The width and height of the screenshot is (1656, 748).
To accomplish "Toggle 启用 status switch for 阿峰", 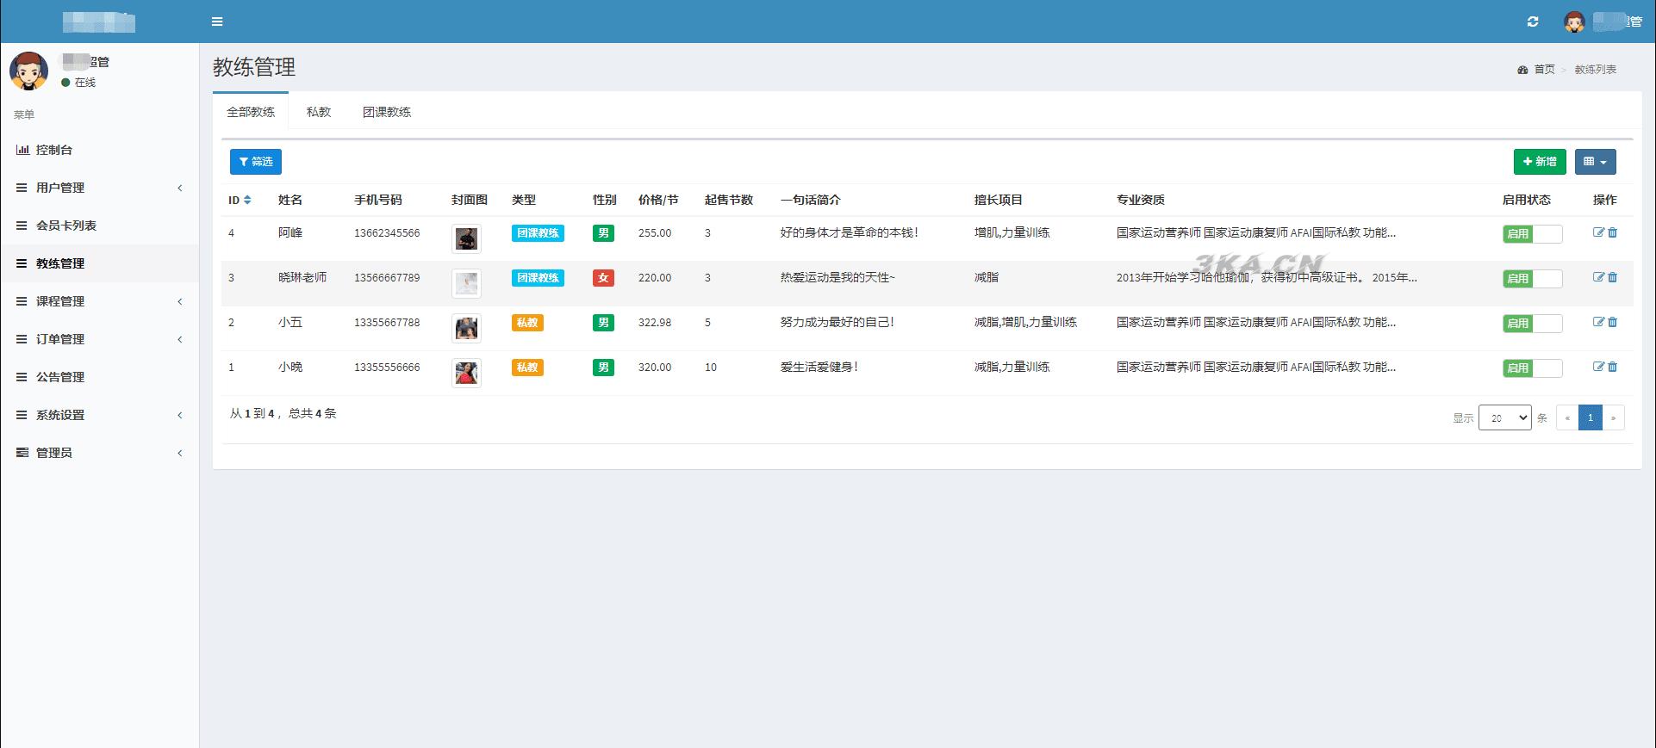I will pos(1532,233).
